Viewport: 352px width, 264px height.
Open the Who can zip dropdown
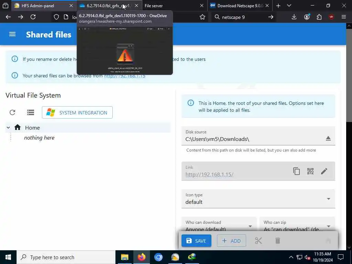297,224
